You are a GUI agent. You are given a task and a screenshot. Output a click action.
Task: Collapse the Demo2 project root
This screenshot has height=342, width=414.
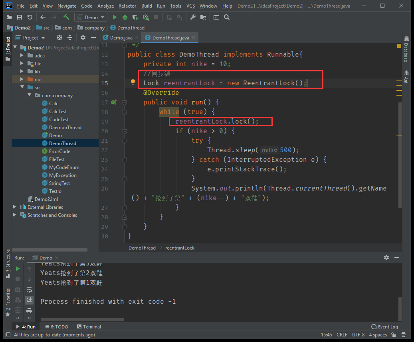pos(15,47)
